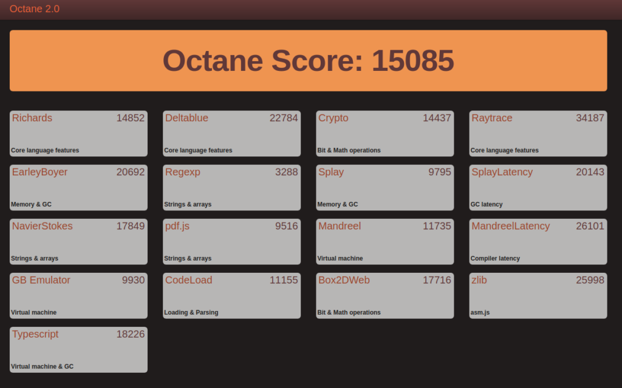Select the Crypto score 14437
Viewport: 622px width, 388px height.
[x=437, y=118]
